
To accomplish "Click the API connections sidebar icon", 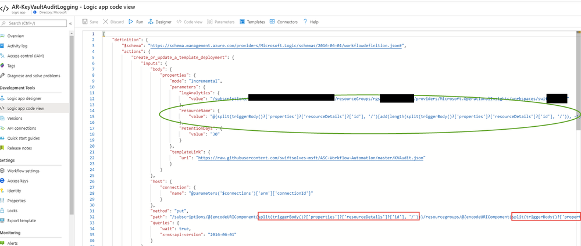I will tap(2, 128).
